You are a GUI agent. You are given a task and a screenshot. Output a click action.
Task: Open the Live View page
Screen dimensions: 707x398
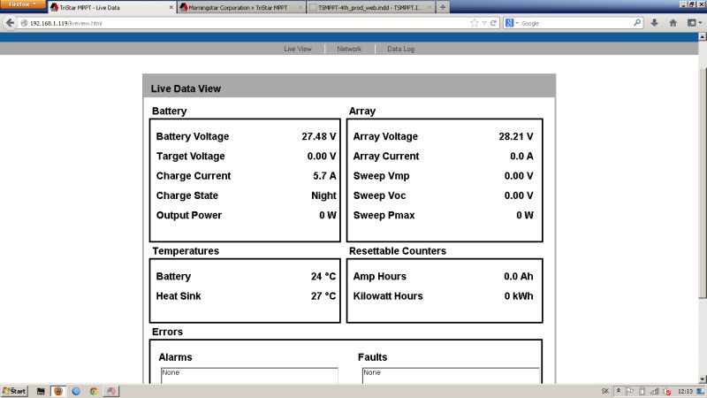point(298,49)
